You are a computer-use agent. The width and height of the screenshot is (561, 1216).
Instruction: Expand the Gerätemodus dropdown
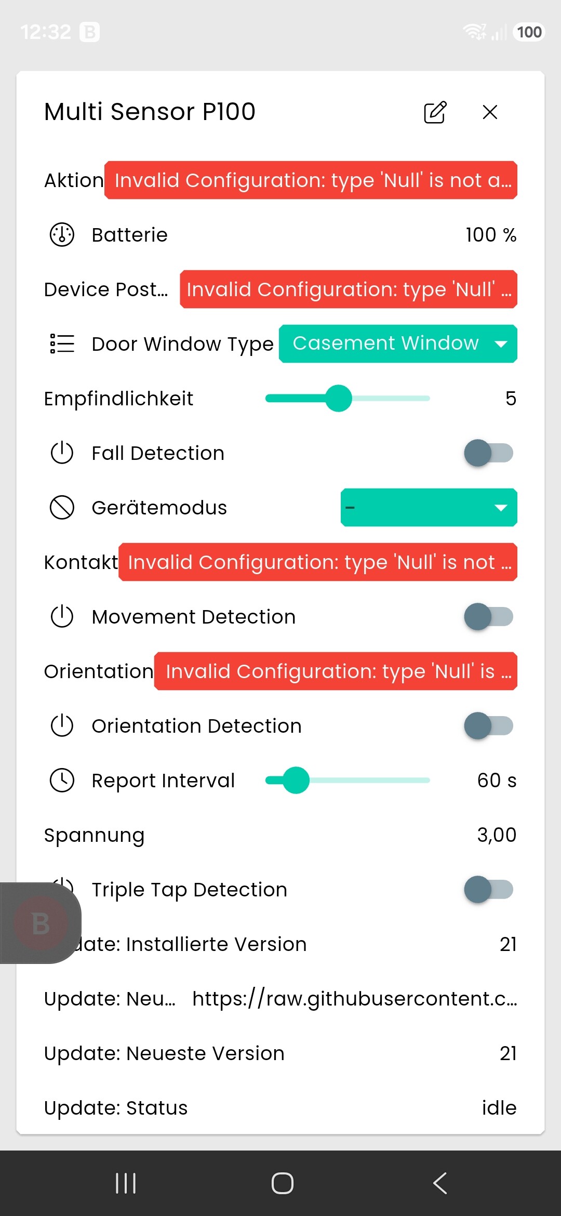(x=429, y=507)
